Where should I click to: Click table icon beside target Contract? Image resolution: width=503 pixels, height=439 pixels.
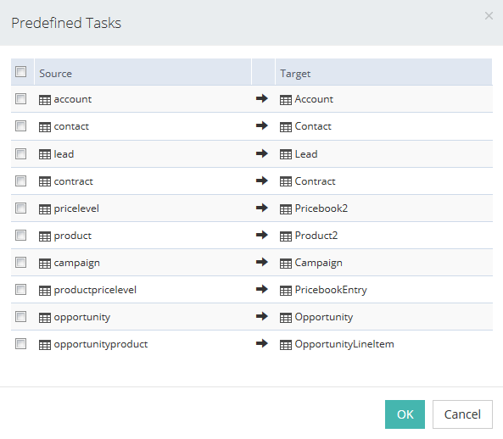pos(286,181)
